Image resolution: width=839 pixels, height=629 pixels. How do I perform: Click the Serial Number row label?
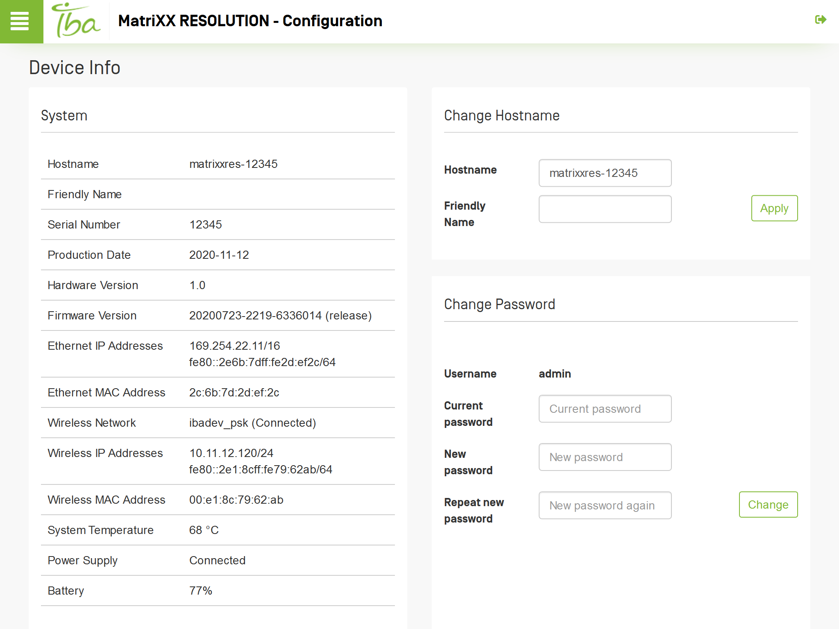[84, 225]
